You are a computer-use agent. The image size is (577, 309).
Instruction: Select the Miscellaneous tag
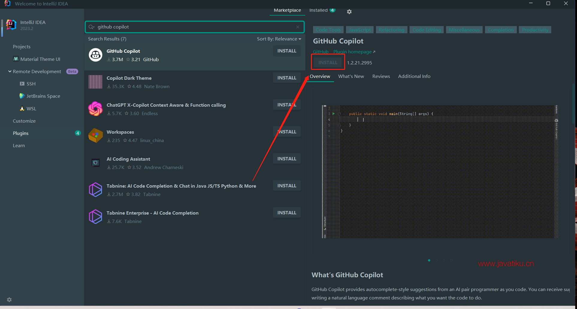tap(464, 30)
